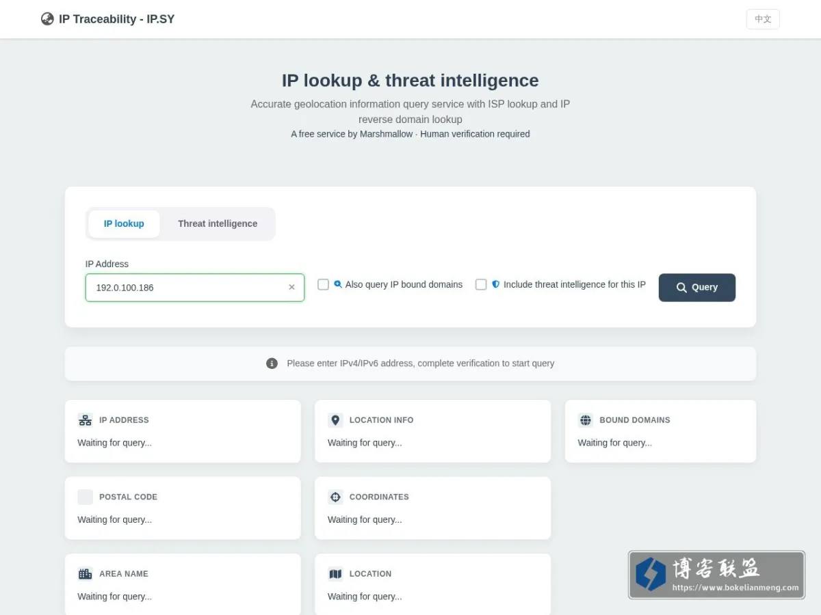Click 'Waiting for query...' under COORDINATES

(x=365, y=519)
